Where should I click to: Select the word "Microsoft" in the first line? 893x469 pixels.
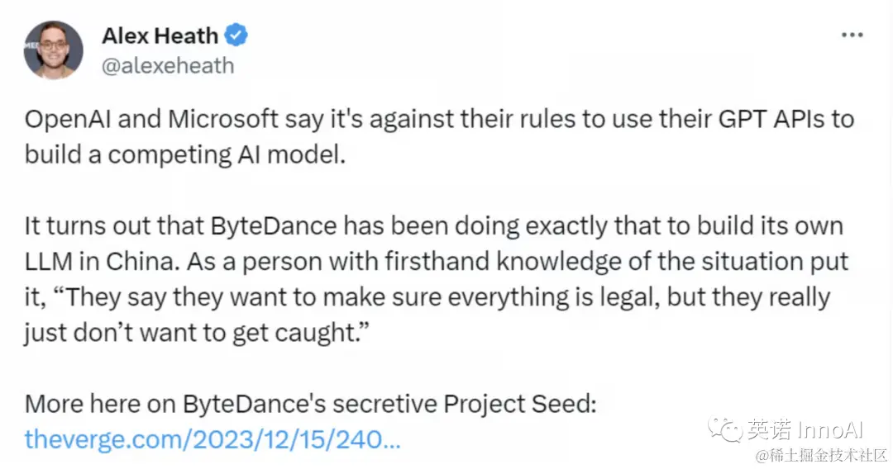[x=222, y=120]
